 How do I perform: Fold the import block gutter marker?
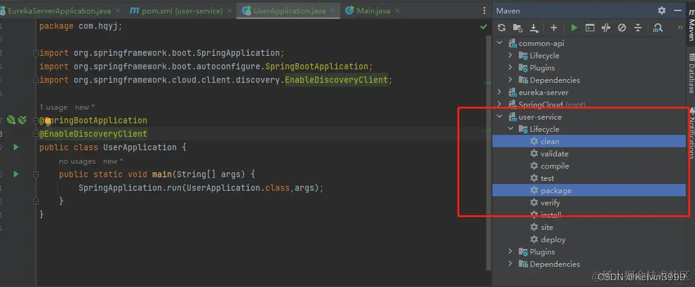(36, 53)
